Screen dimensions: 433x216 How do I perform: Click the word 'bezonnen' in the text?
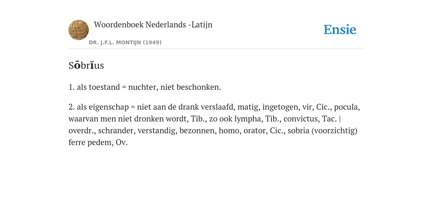198,131
